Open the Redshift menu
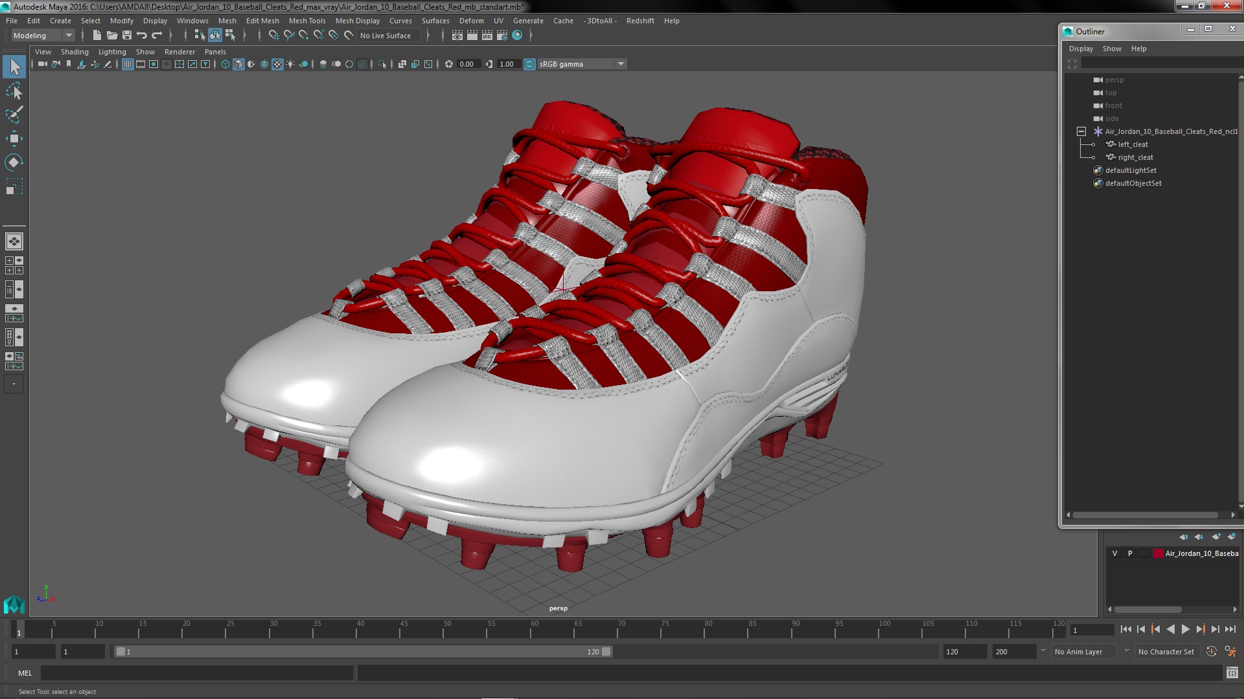This screenshot has height=699, width=1244. (x=640, y=21)
